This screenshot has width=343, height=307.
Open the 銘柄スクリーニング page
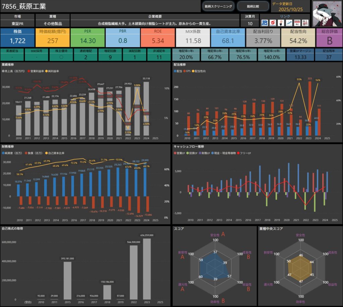click(x=218, y=6)
